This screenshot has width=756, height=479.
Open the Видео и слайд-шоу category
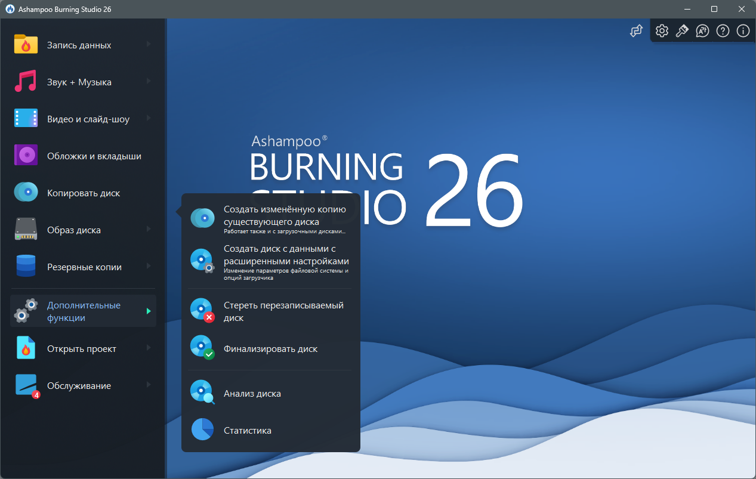83,119
